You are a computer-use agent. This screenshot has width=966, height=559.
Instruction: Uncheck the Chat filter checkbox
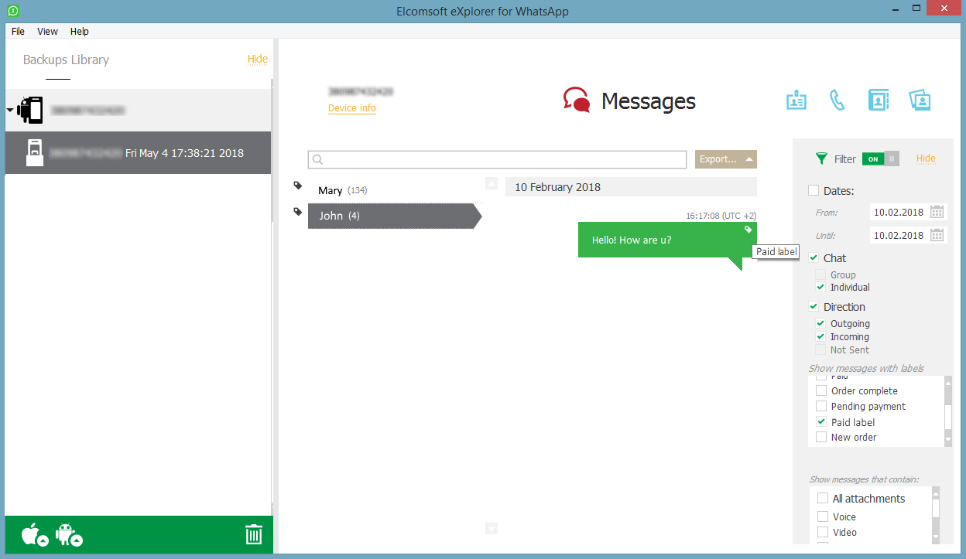coord(814,257)
